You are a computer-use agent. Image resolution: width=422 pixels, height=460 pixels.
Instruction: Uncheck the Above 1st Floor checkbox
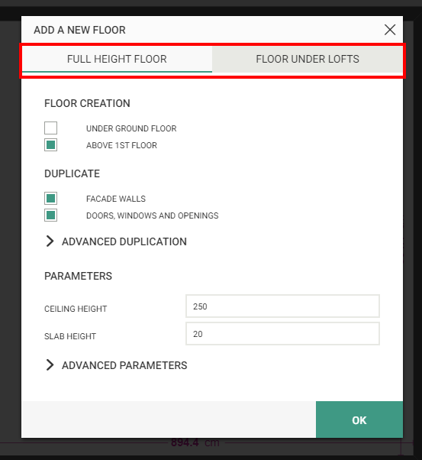pos(50,145)
